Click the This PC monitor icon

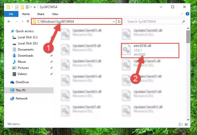click(x=12, y=90)
